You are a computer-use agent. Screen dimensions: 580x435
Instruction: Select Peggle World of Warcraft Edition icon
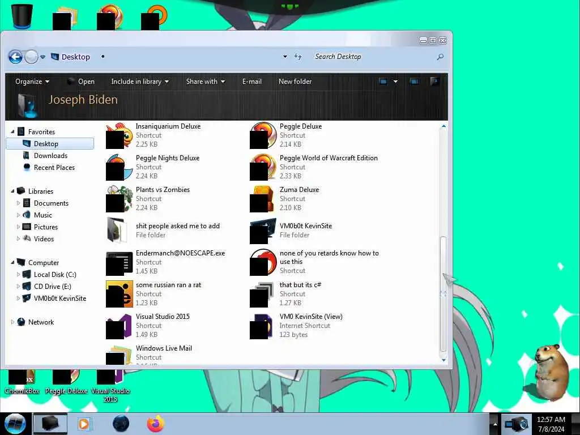(263, 167)
